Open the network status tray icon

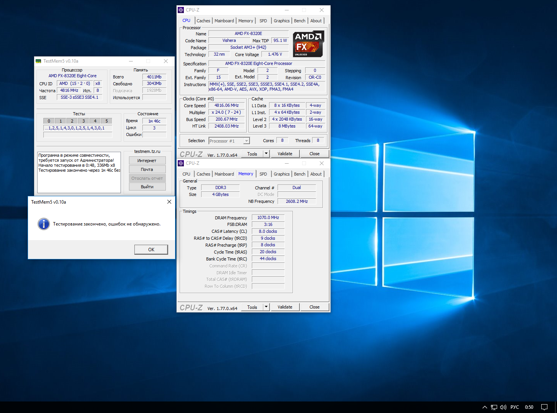pyautogui.click(x=494, y=407)
